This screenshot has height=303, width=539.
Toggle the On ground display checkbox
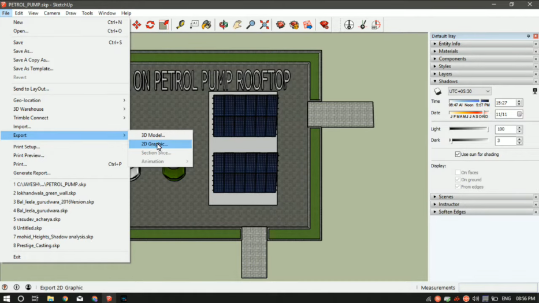(x=458, y=179)
